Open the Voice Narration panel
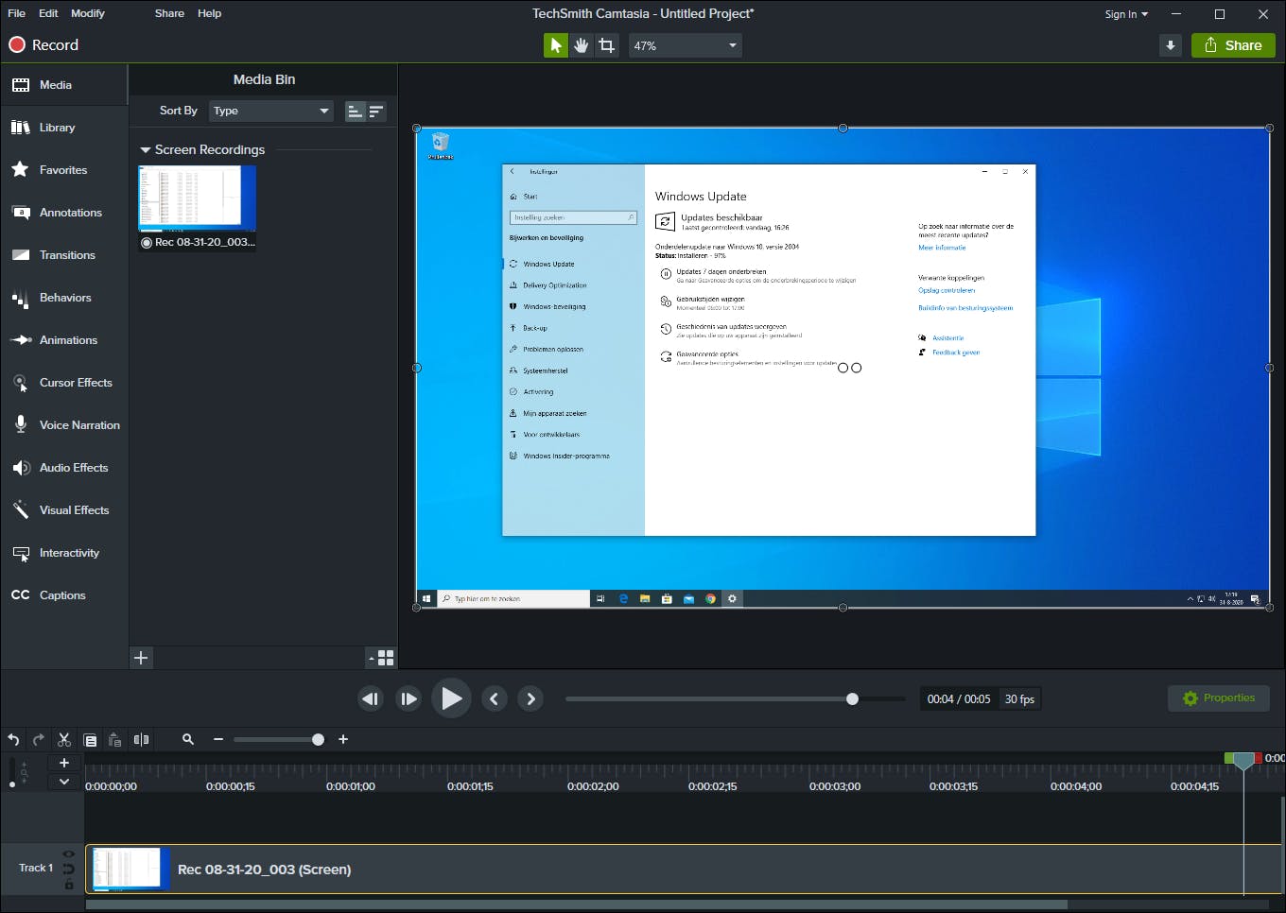 [78, 424]
